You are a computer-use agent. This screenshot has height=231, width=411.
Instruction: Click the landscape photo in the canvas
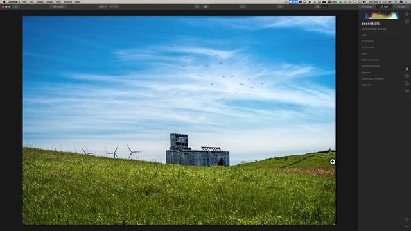click(x=179, y=120)
